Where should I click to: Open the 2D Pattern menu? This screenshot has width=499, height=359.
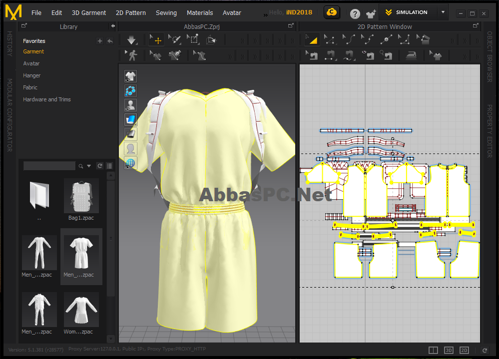(131, 12)
